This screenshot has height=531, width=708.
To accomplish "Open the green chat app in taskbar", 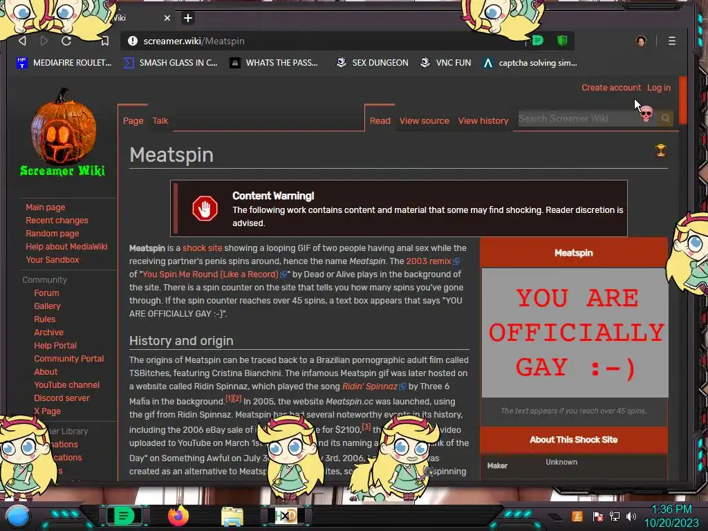I will [124, 516].
